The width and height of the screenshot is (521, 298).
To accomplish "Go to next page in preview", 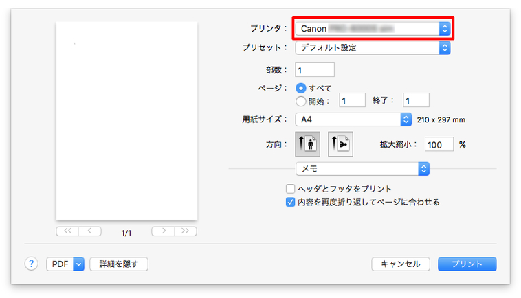I will point(163,231).
